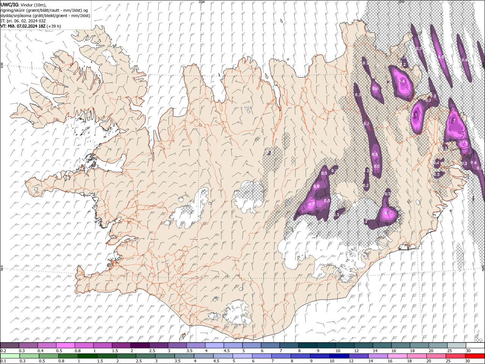Click the "20W" longitude label at the top

202,2
